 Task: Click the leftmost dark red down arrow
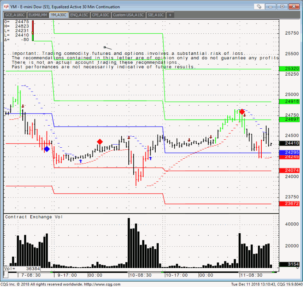click(23, 106)
